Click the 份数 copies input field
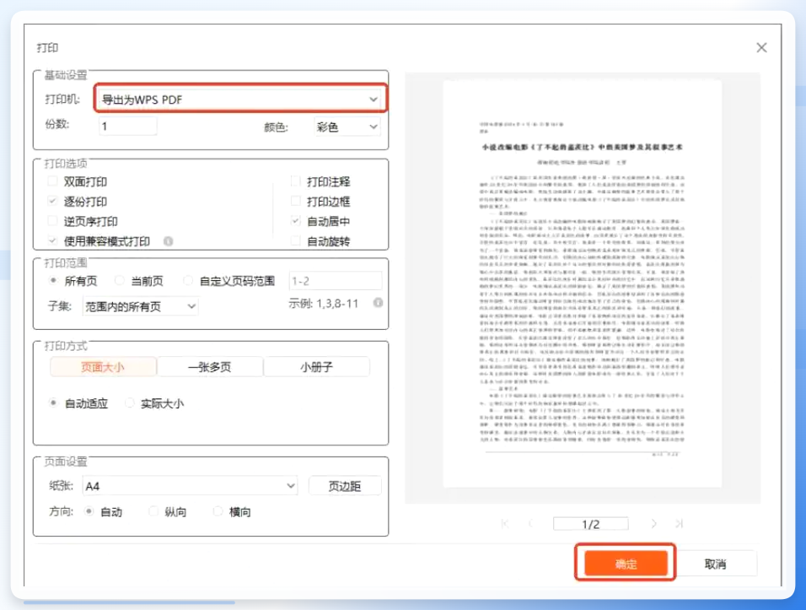 coord(127,126)
